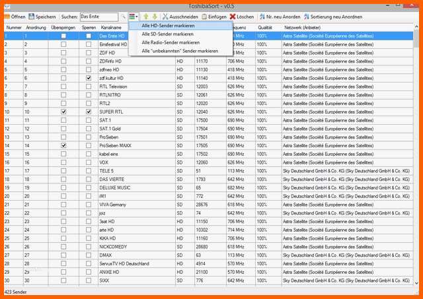Select the Einsfestival HD channel name
The image size is (423, 299).
pyautogui.click(x=113, y=44)
